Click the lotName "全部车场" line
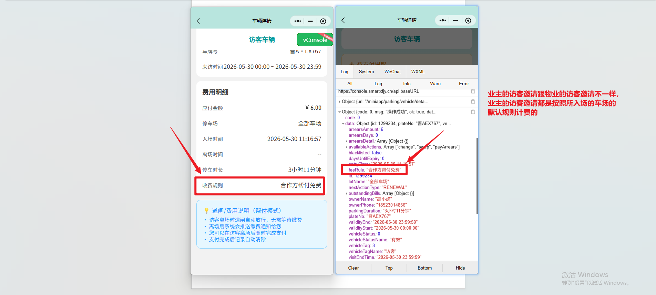Image resolution: width=656 pixels, height=295 pixels. 369,182
